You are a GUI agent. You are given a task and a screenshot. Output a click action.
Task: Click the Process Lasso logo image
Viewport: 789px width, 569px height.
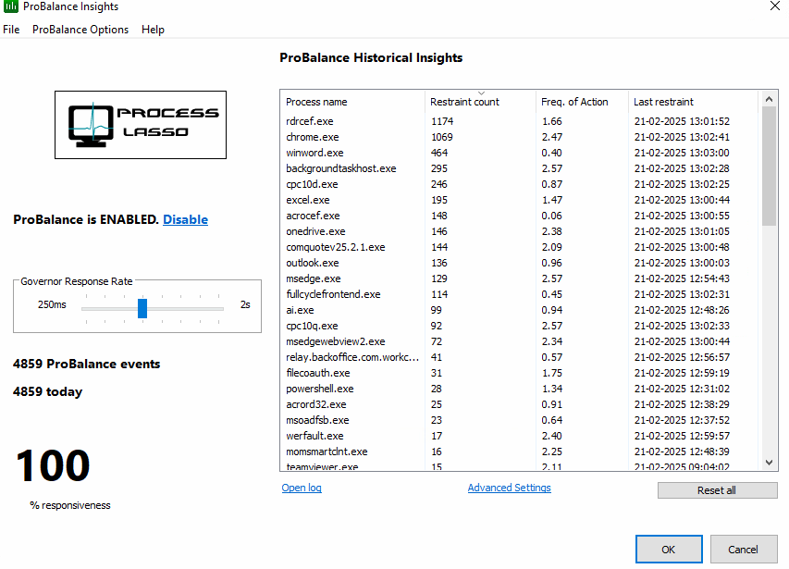tap(141, 125)
